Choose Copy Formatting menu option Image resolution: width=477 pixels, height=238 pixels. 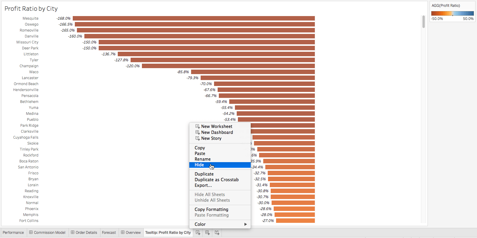[x=211, y=209]
